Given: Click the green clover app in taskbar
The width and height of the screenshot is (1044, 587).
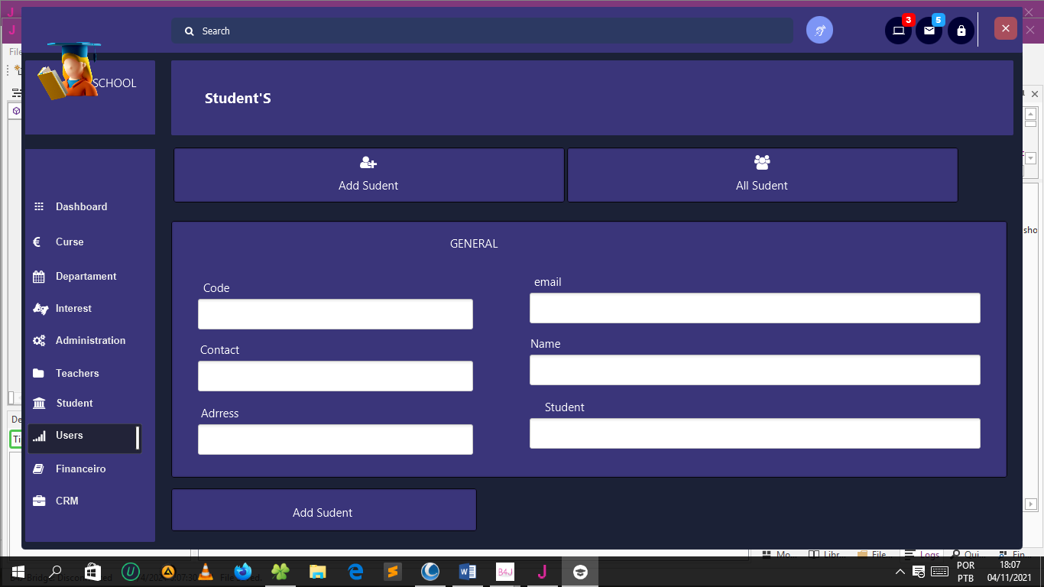Looking at the screenshot, I should coord(280,572).
